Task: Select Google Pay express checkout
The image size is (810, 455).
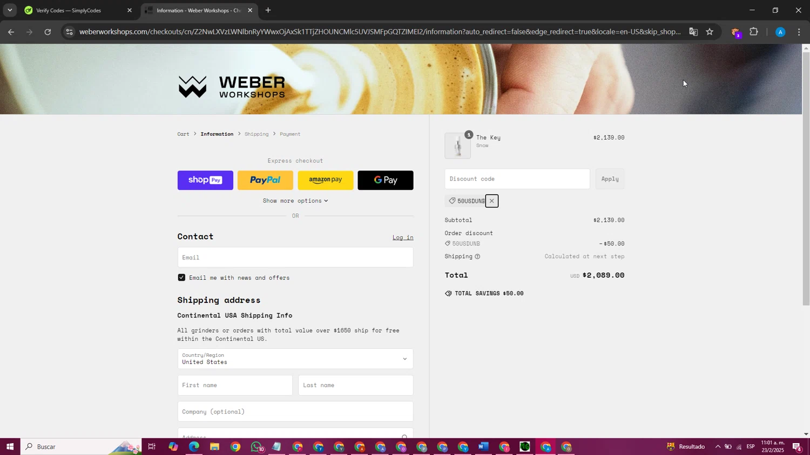Action: click(x=386, y=180)
